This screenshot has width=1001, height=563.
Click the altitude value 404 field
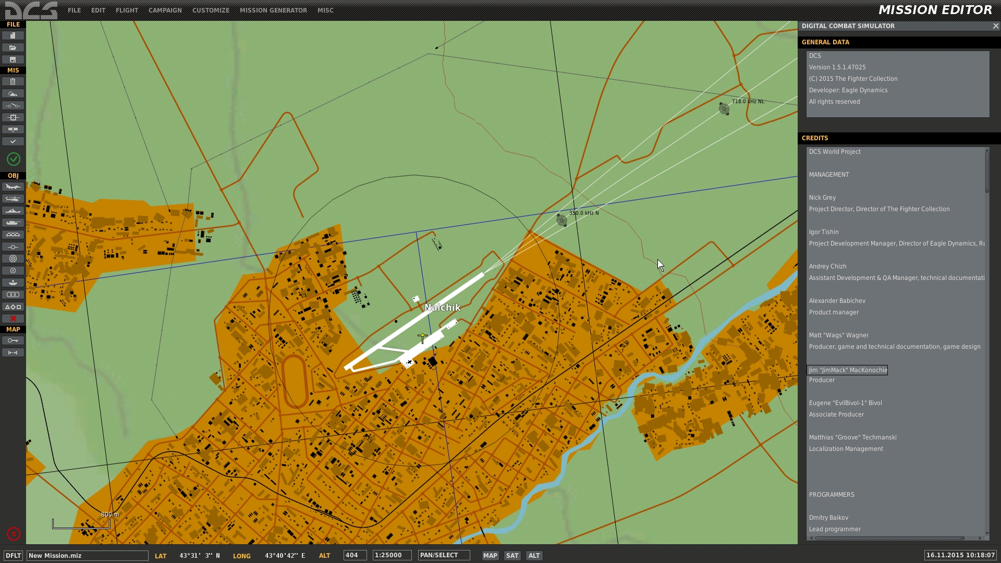(355, 556)
